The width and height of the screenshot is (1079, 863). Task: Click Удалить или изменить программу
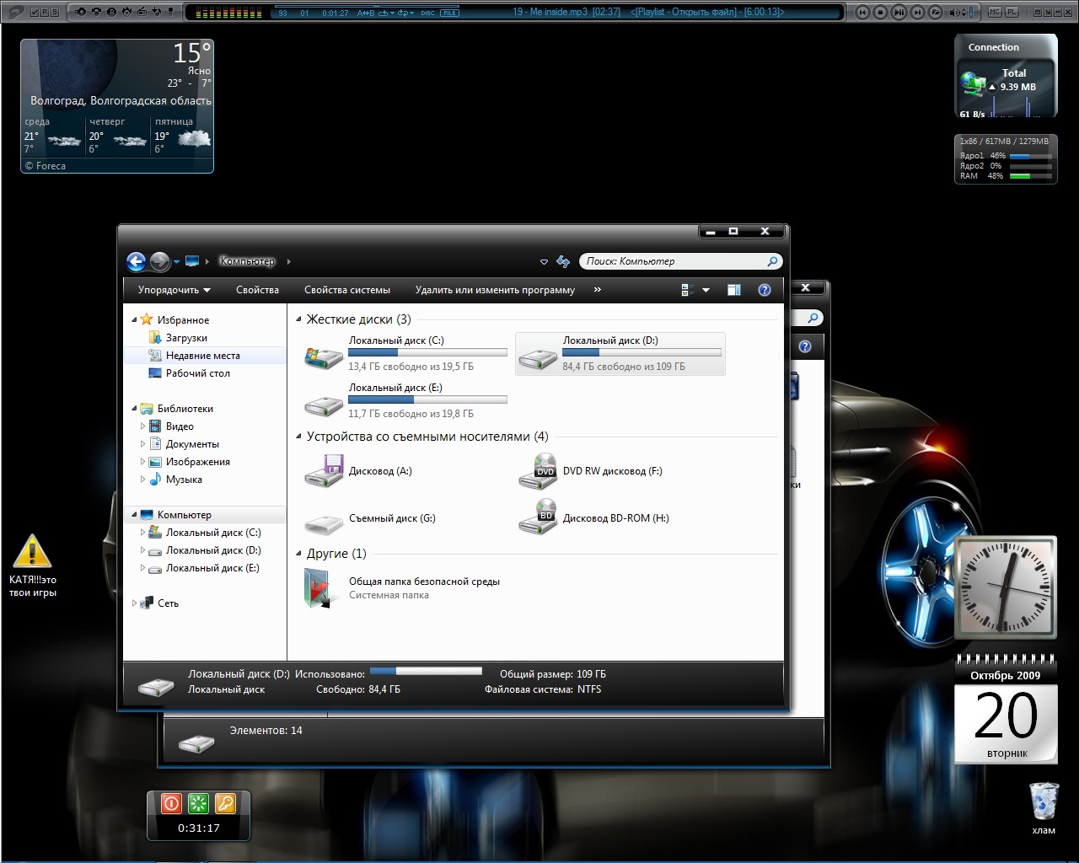pos(495,290)
